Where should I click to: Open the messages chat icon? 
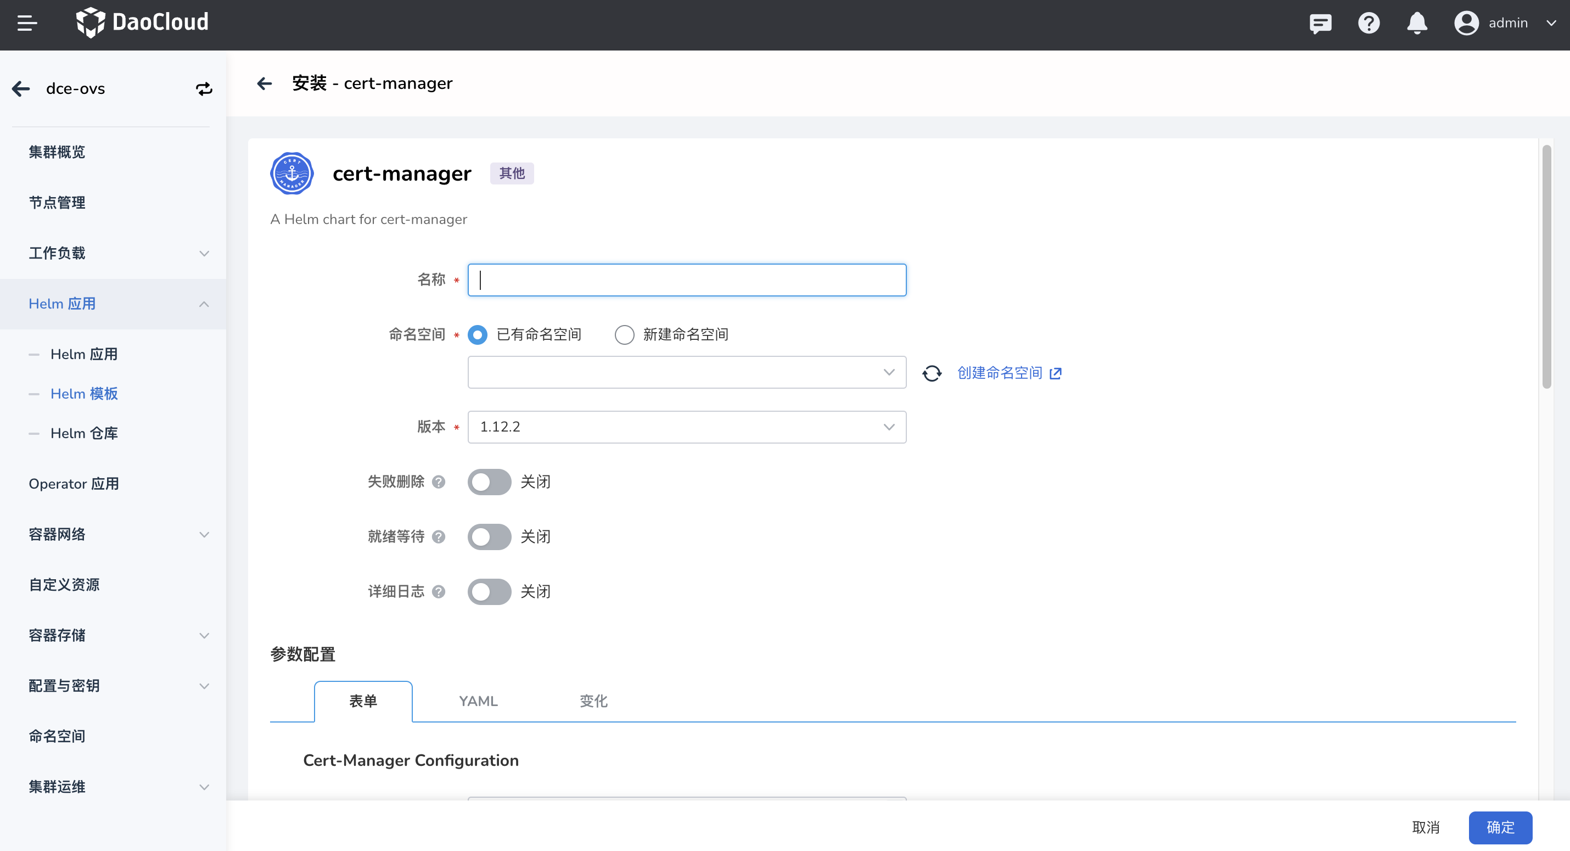coord(1320,23)
